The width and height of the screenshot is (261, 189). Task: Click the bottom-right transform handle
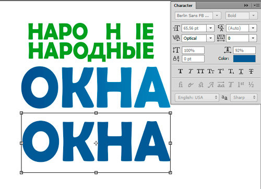[170, 173]
